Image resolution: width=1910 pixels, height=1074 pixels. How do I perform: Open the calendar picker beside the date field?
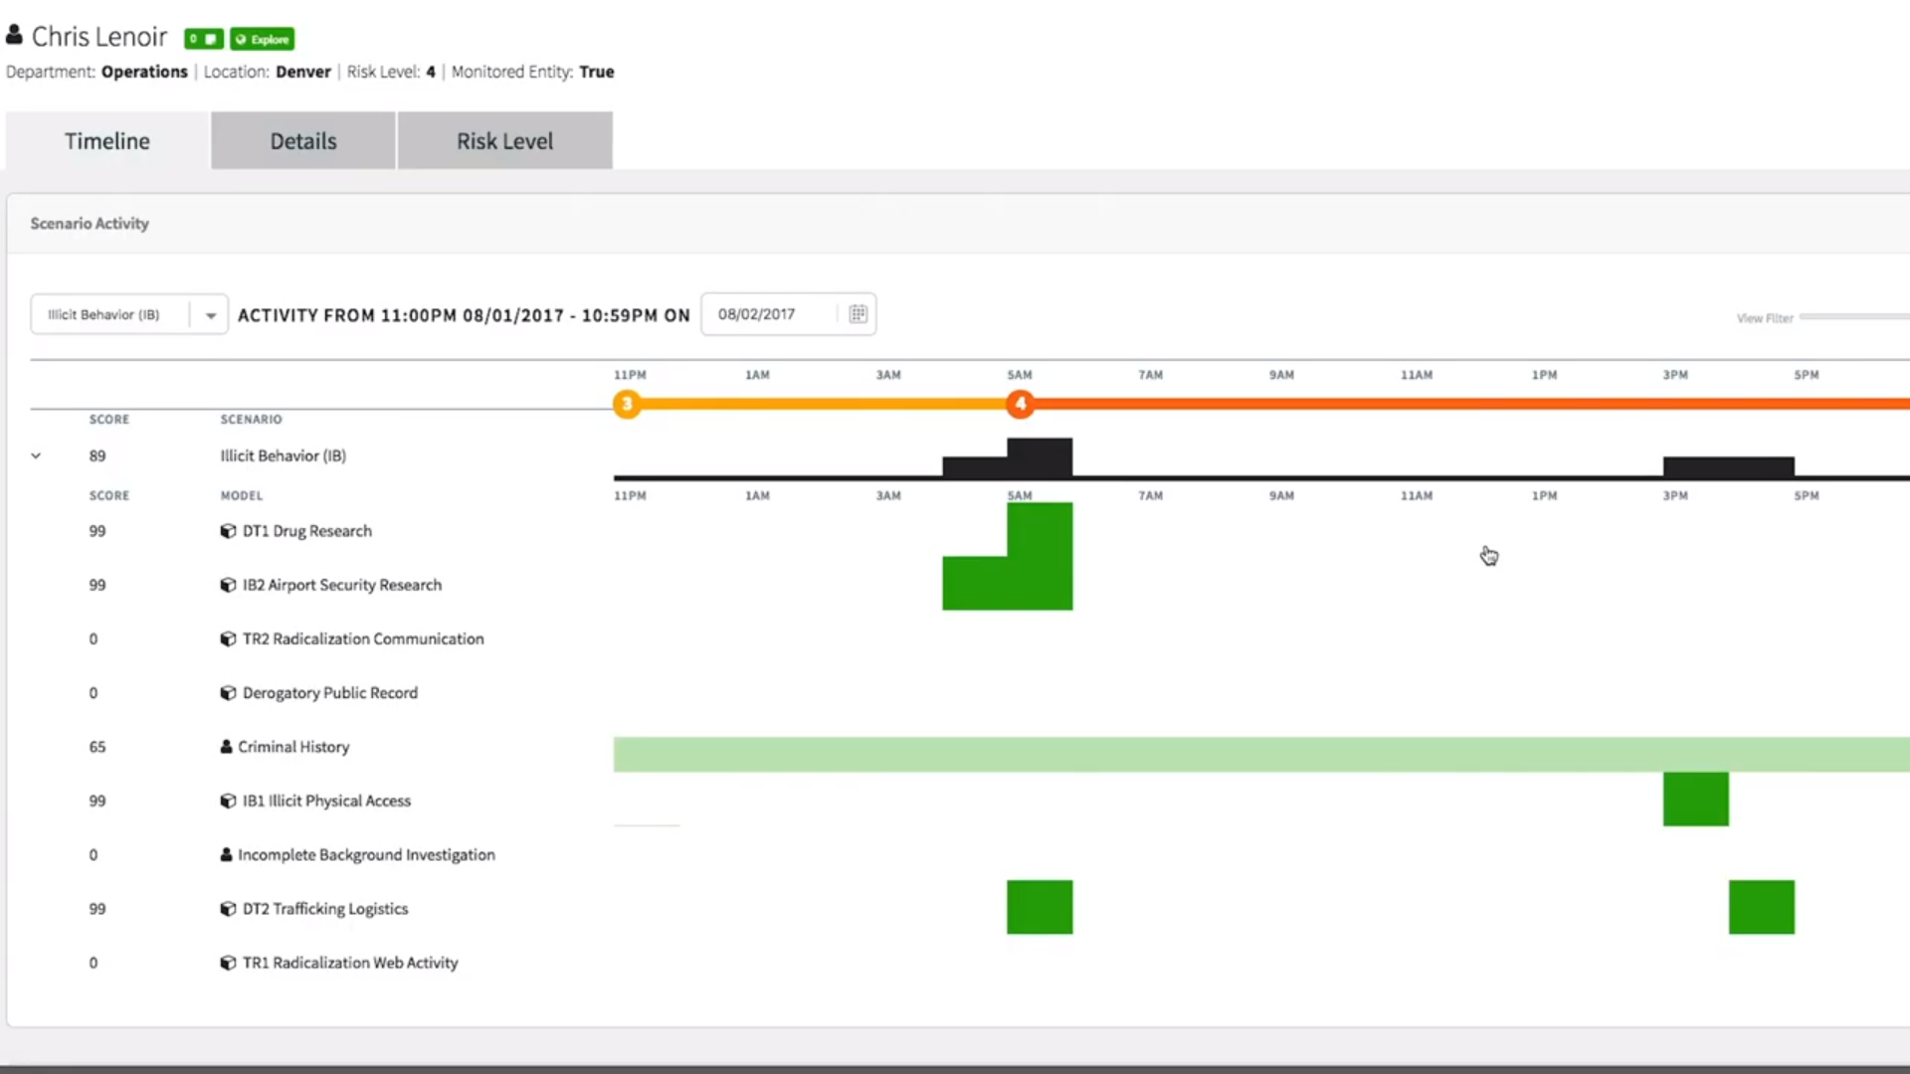pos(858,313)
